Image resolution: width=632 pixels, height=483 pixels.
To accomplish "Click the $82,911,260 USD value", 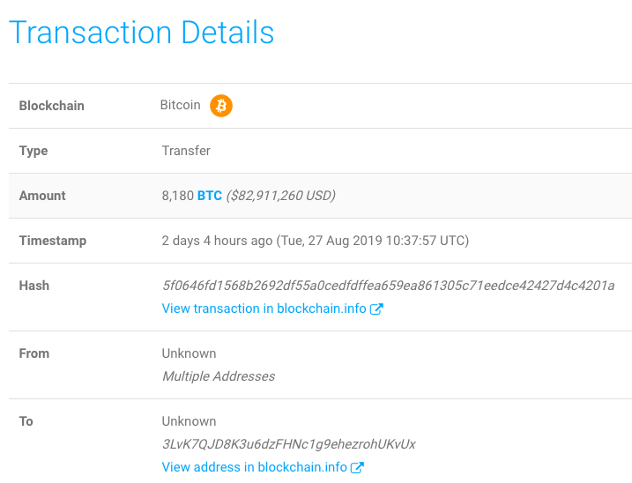I will (x=281, y=196).
